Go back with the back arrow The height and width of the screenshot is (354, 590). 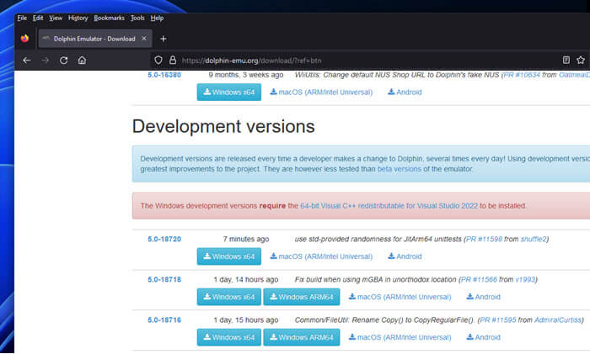(x=27, y=60)
